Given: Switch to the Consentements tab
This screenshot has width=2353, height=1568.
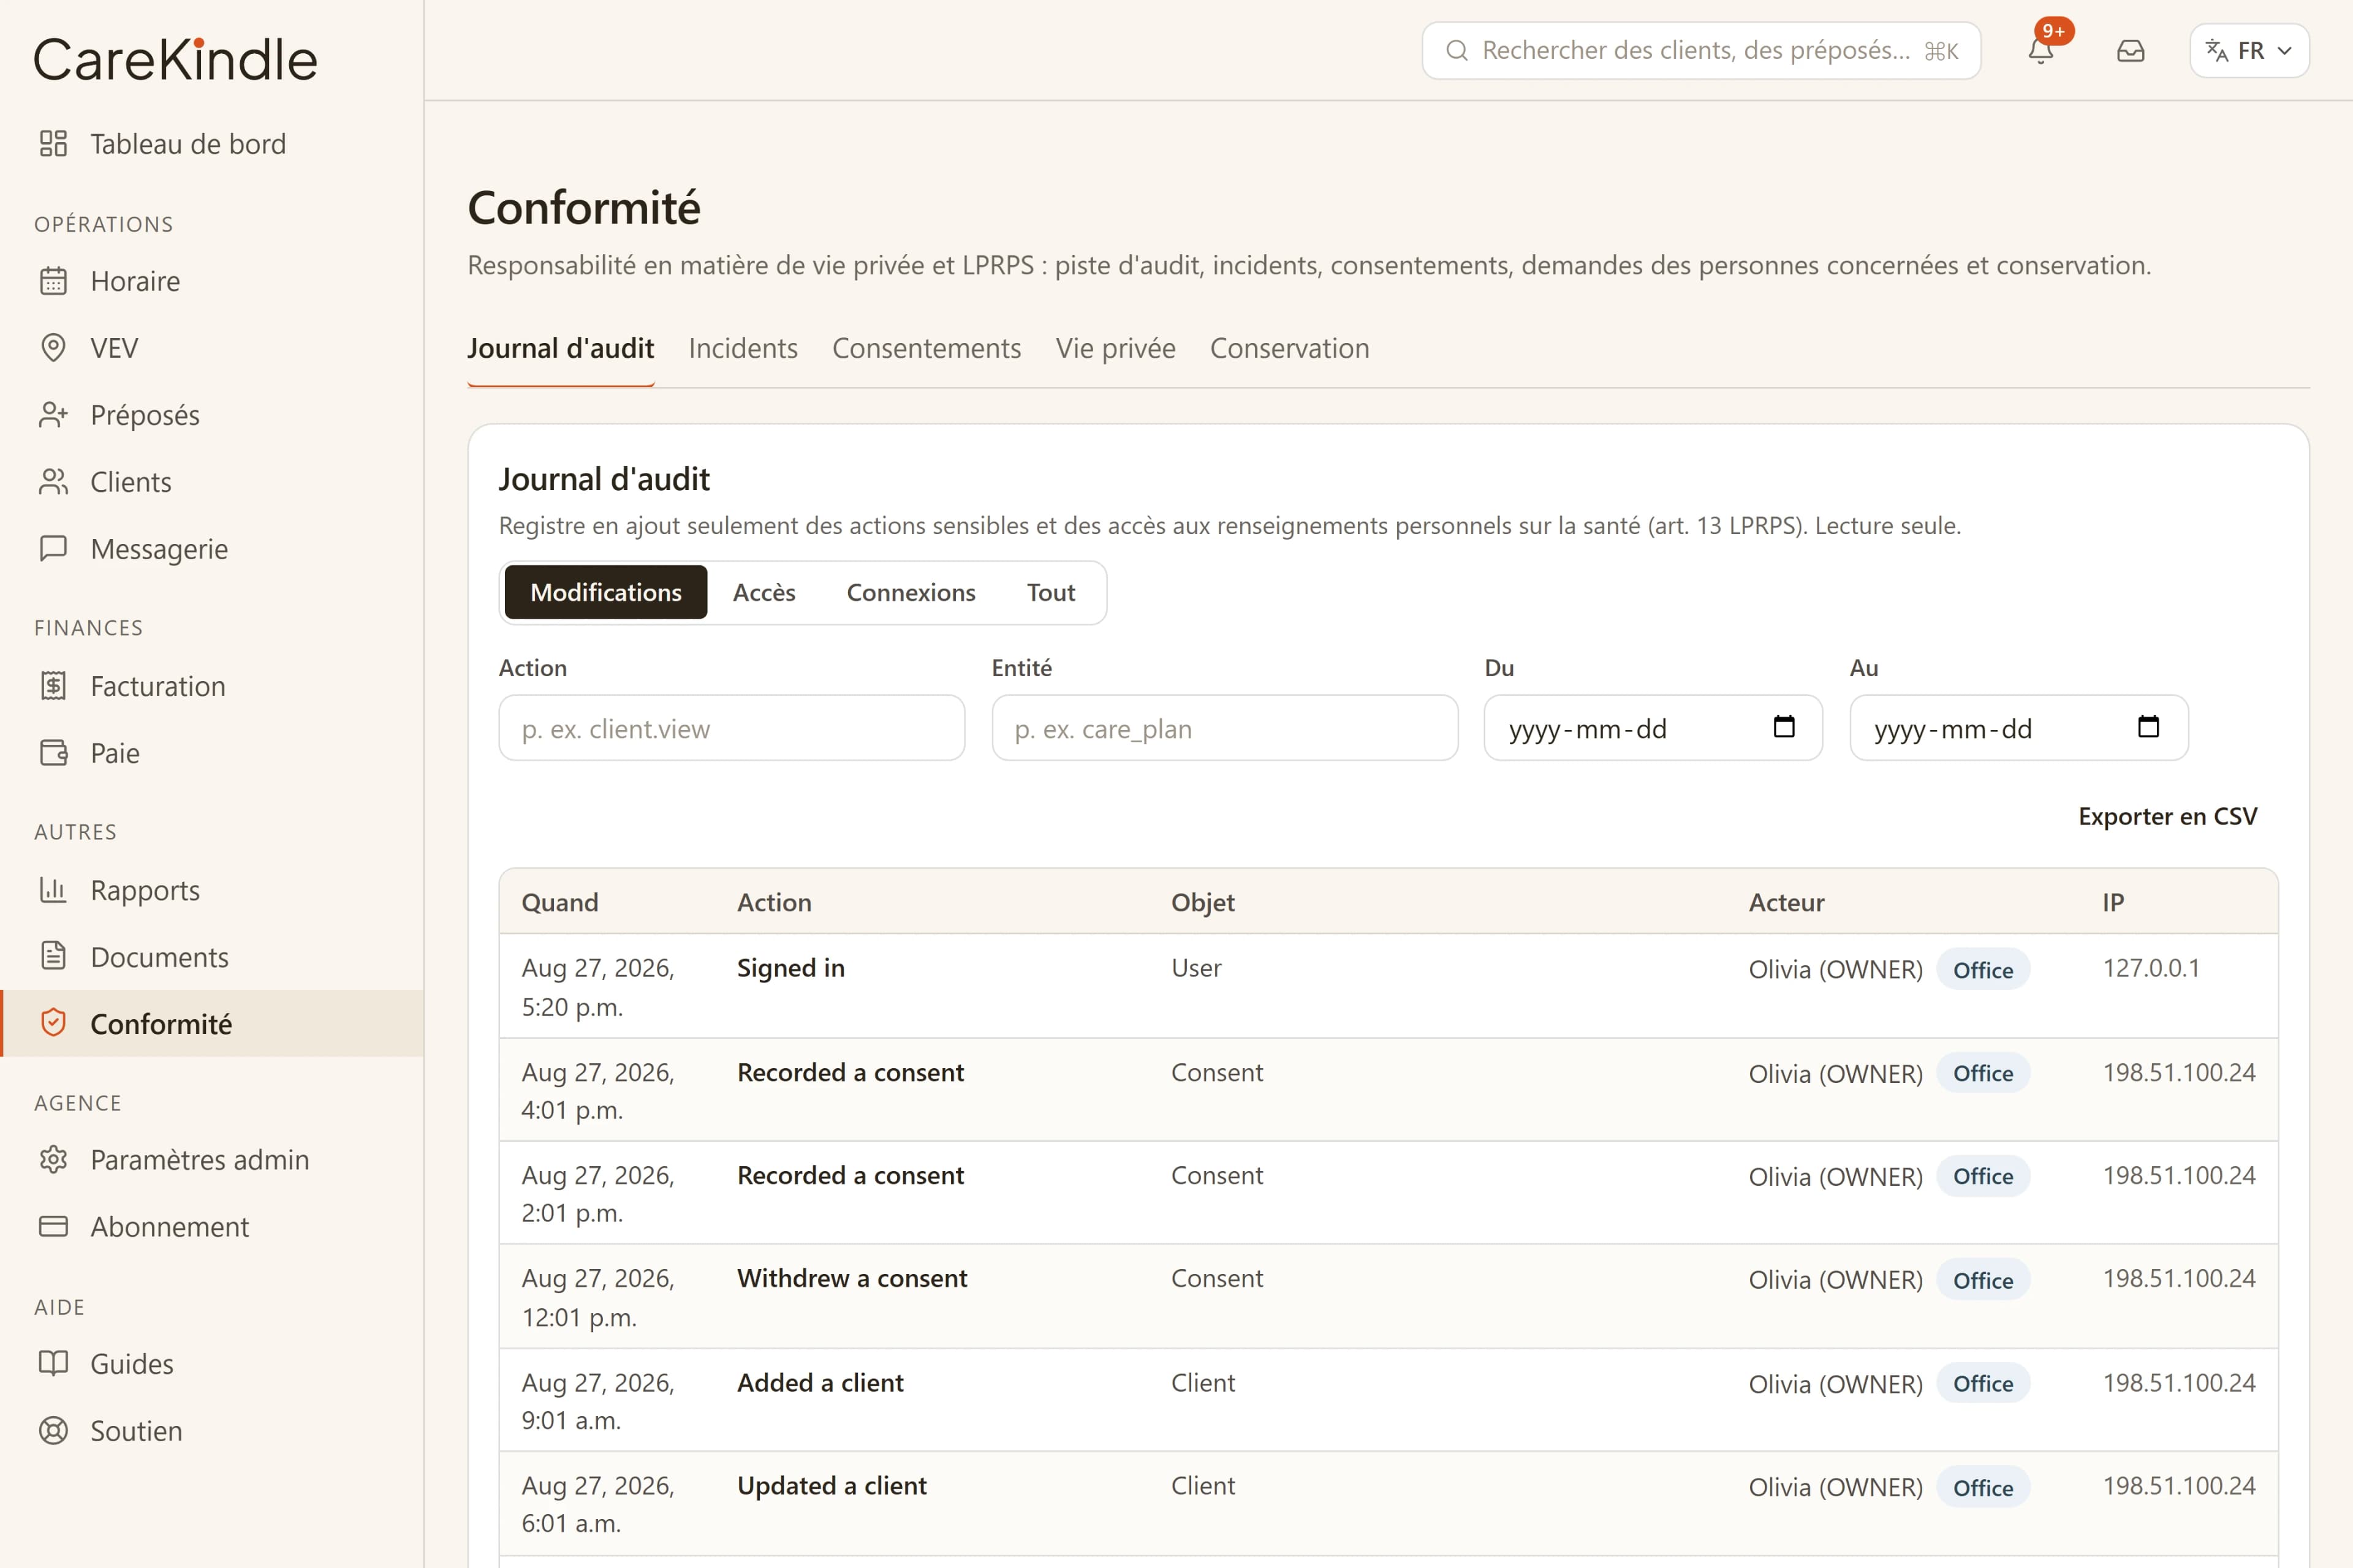Looking at the screenshot, I should tap(926, 349).
